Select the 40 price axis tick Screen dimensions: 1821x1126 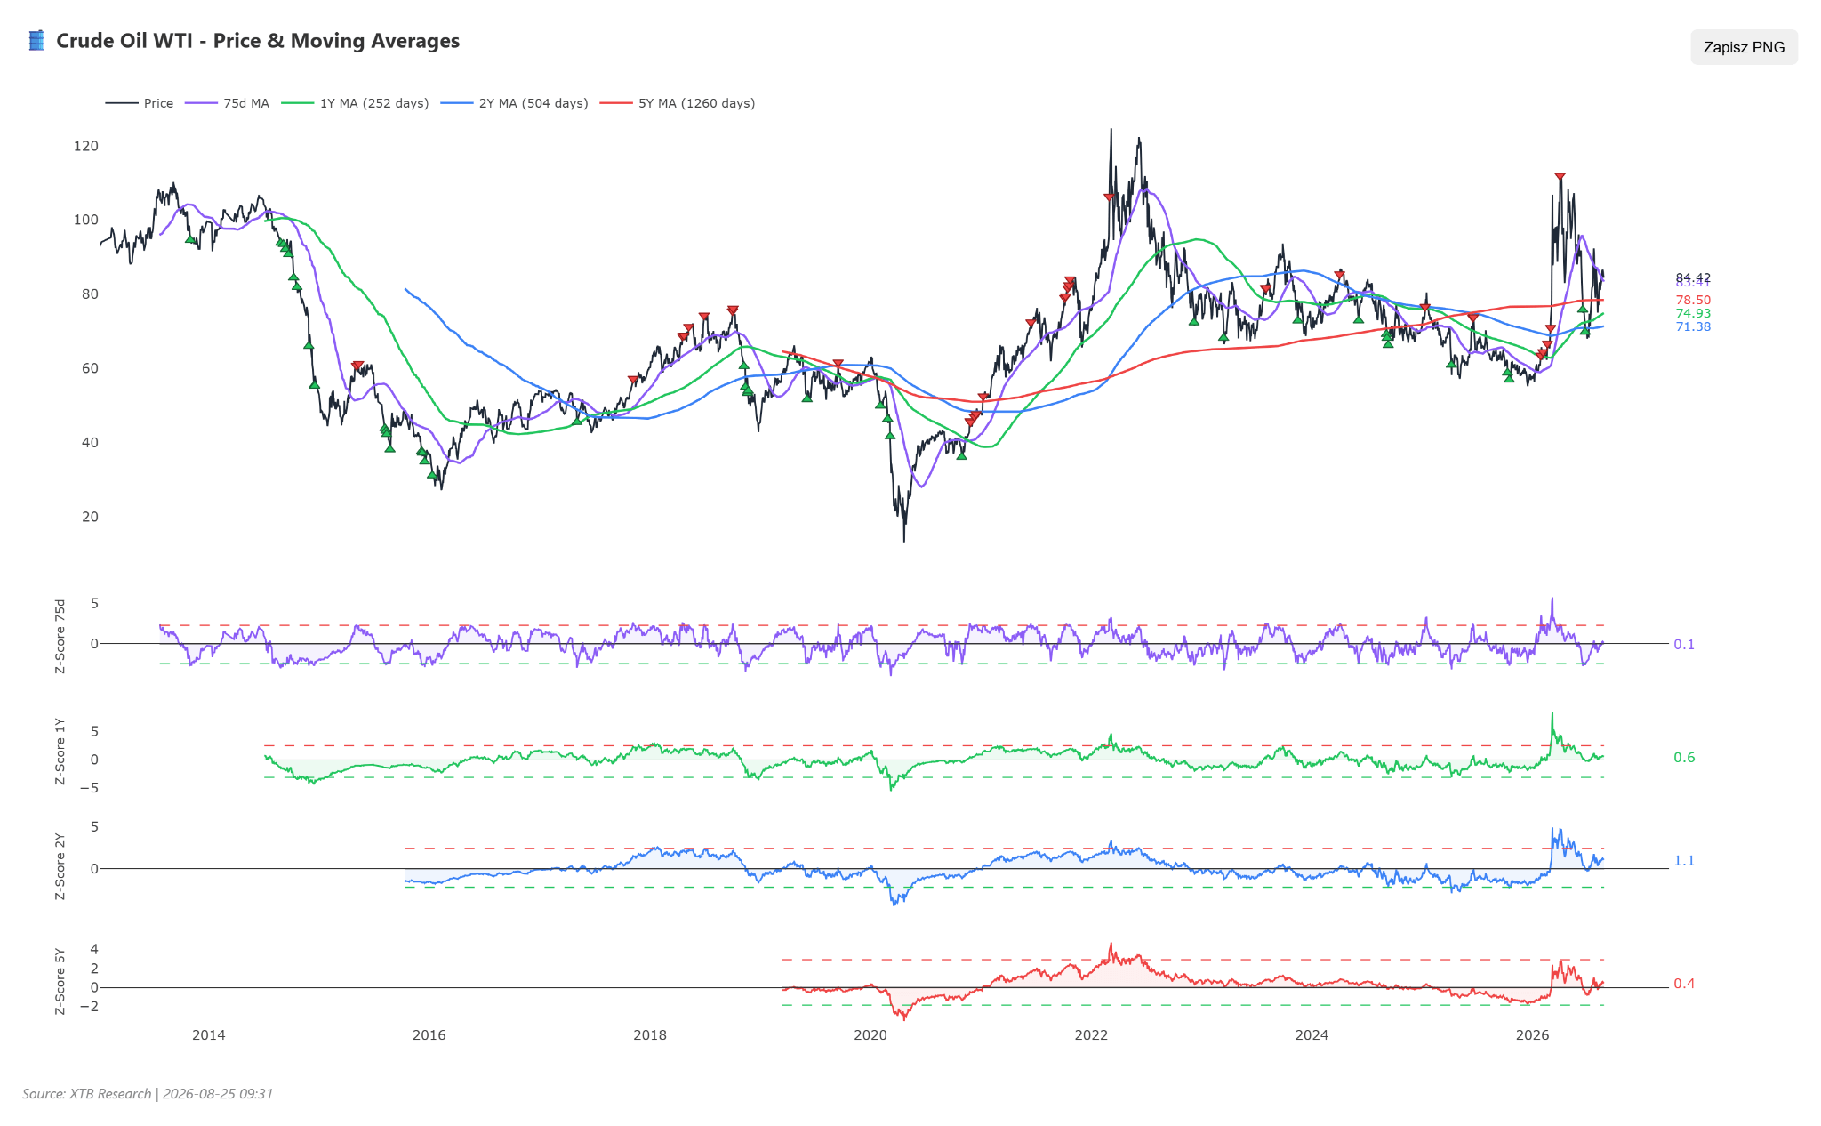(x=90, y=443)
